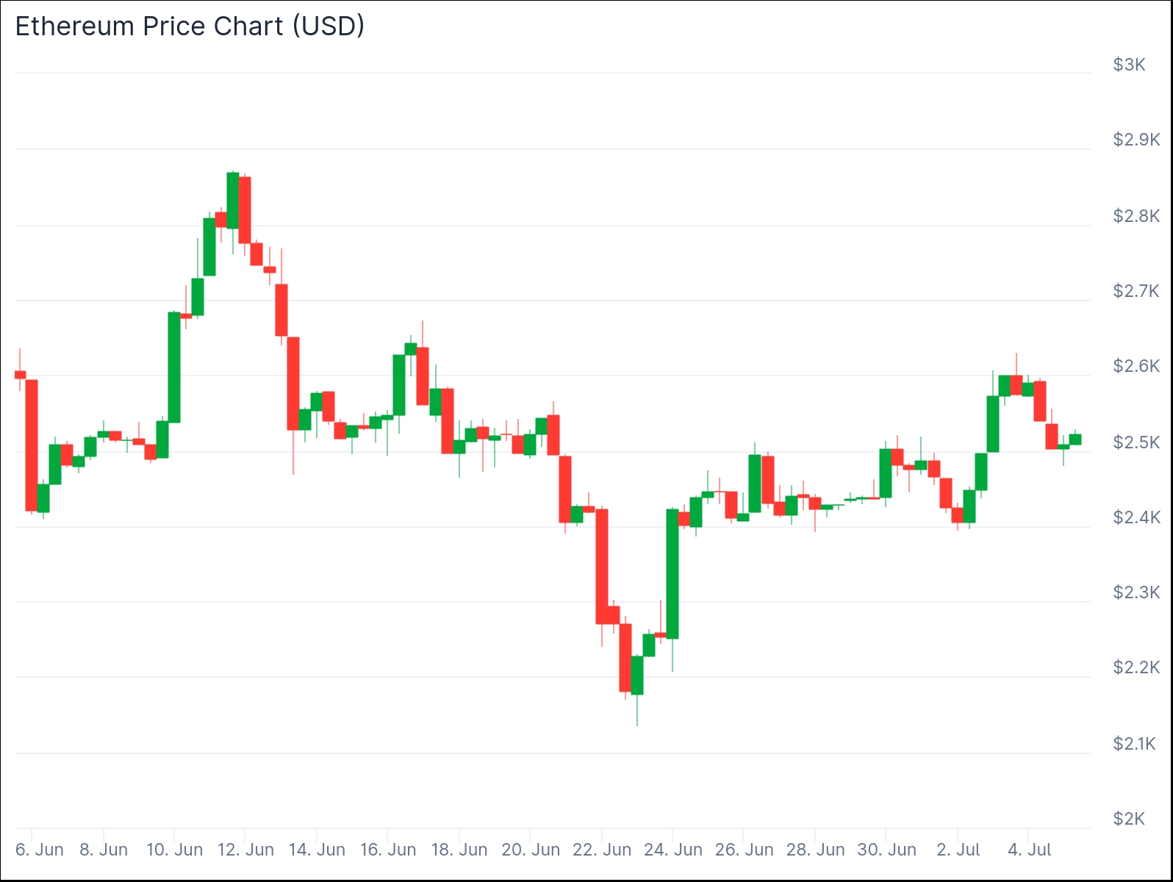This screenshot has height=882, width=1173.
Task: Click the $2.9K price axis label
Action: (1136, 140)
